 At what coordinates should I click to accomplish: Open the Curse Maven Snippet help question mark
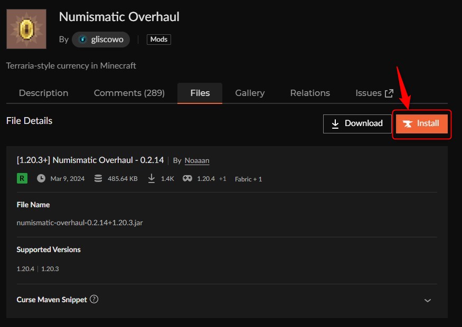(x=94, y=299)
